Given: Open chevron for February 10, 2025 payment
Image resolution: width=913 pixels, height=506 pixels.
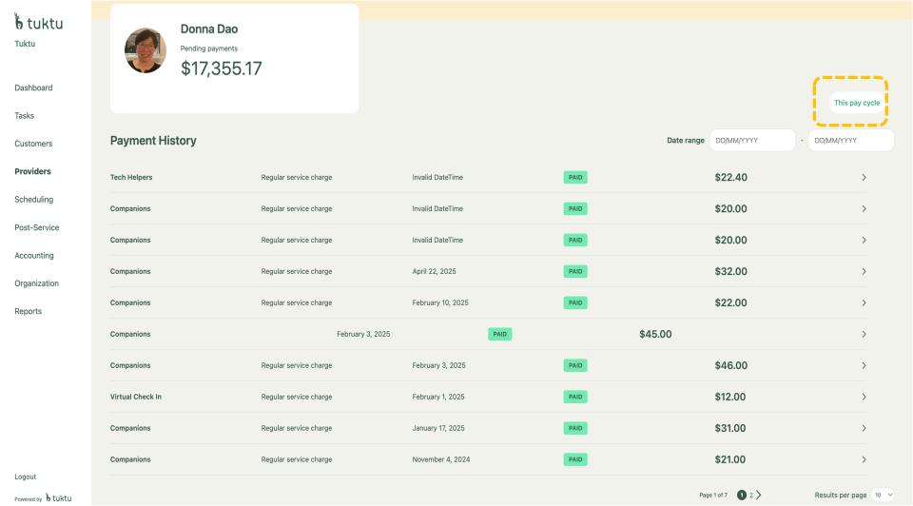Looking at the screenshot, I should pyautogui.click(x=864, y=302).
